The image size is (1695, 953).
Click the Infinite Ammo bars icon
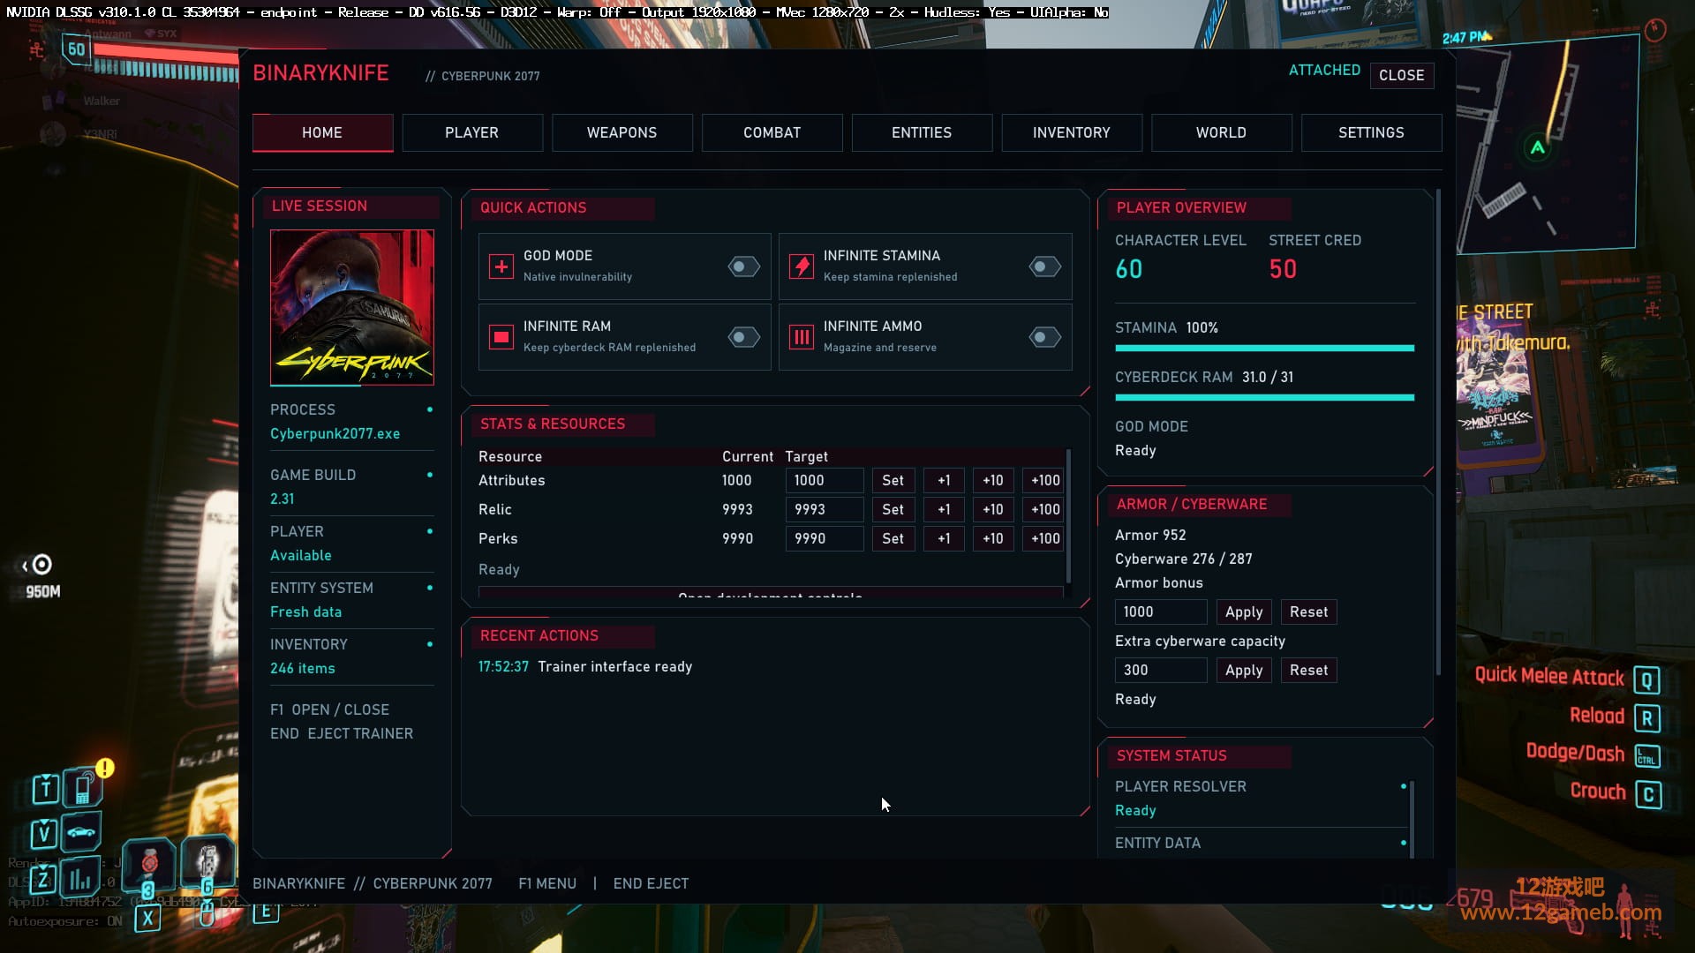802,337
